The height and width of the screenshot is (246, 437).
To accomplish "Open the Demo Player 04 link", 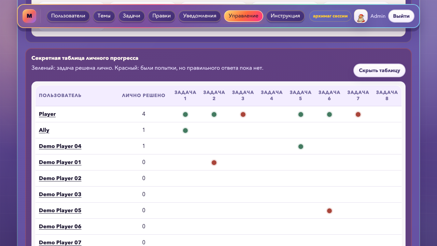I will point(60,146).
